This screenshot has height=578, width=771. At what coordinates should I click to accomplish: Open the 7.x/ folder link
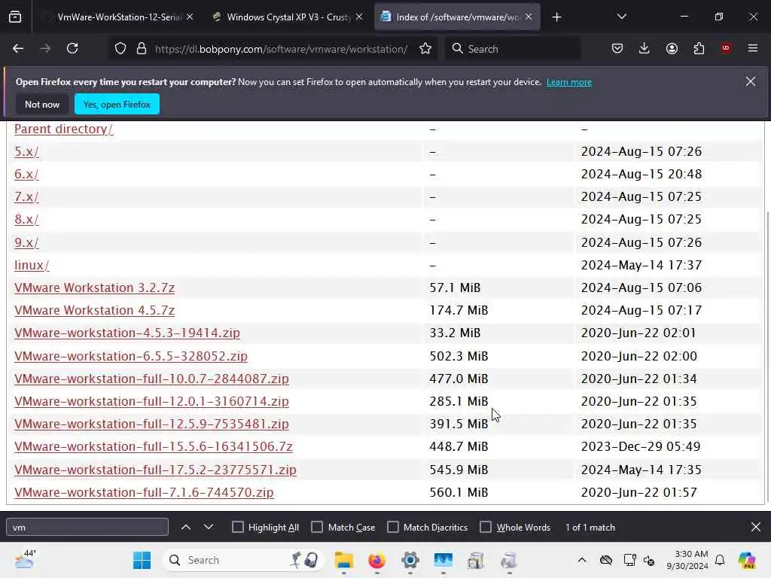(26, 196)
